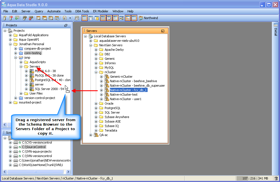
Task: Click the calculator-style toolbar icon
Action: tap(77, 18)
